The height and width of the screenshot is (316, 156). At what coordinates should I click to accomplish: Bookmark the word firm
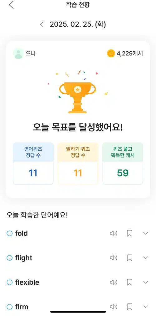pos(130,307)
